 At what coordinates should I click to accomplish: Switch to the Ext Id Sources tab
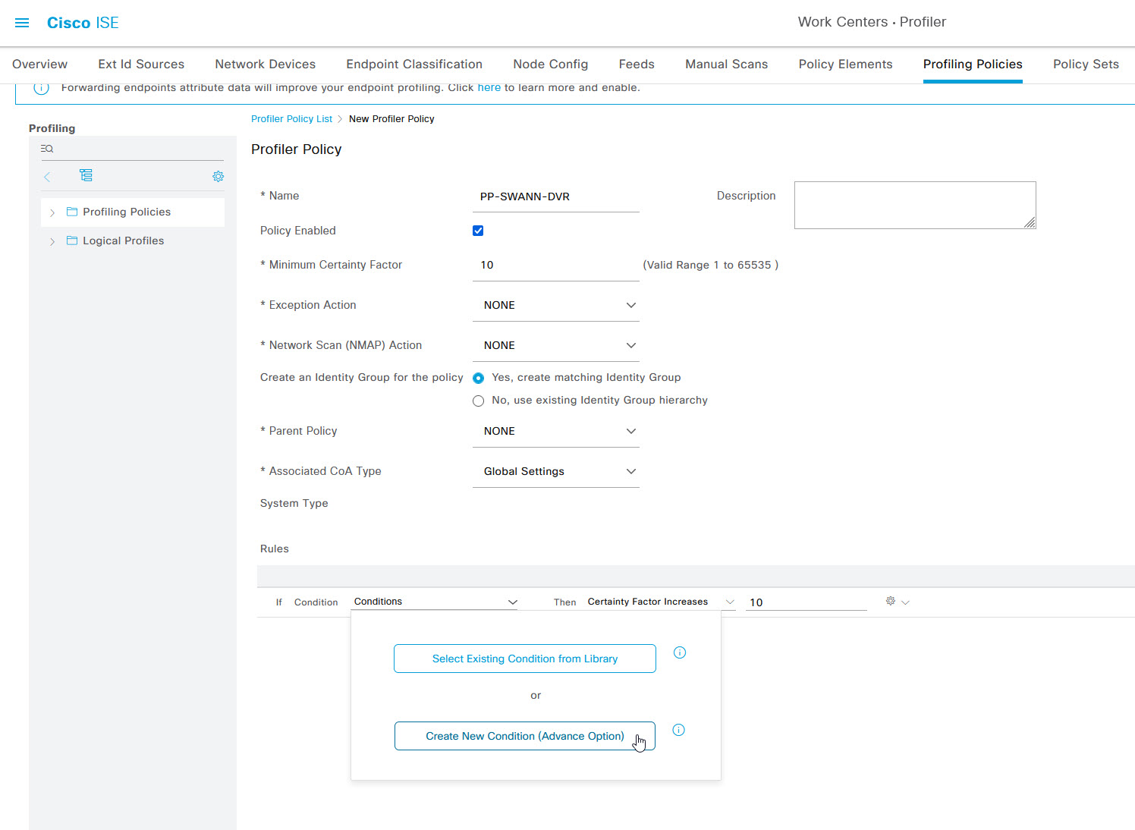141,64
